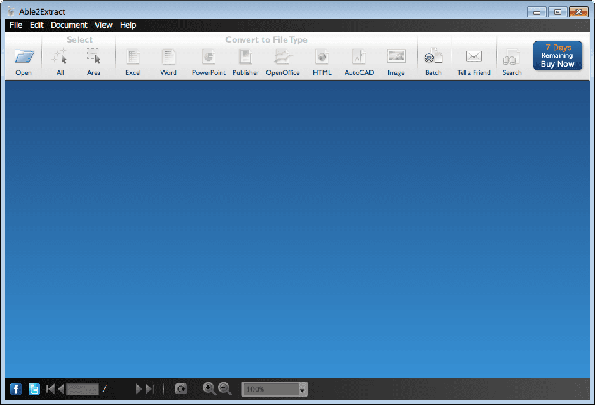The width and height of the screenshot is (595, 405).
Task: Convert to Word document
Action: [x=168, y=57]
